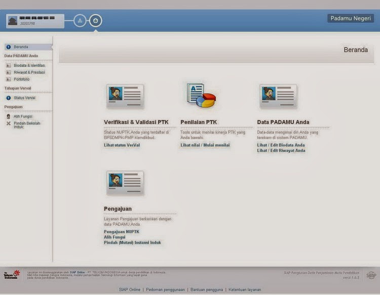Open the Ketentuan layanan footer link
380x295 pixels.
pos(245,289)
